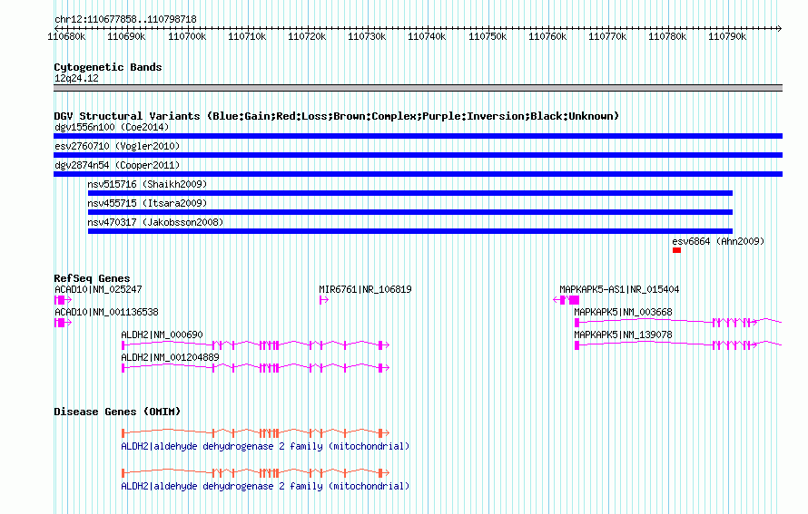The height and width of the screenshot is (514, 808).
Task: Click the 110730k ruler tick label
Action: (367, 36)
